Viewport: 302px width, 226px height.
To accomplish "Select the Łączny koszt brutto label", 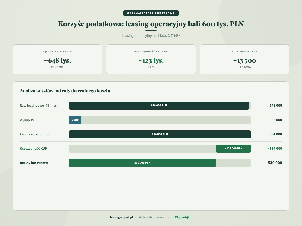I will [x=35, y=134].
